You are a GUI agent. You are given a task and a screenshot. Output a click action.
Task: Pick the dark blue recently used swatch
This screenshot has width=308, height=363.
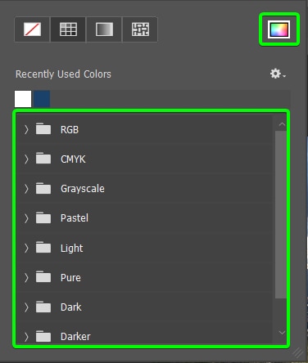pos(42,99)
